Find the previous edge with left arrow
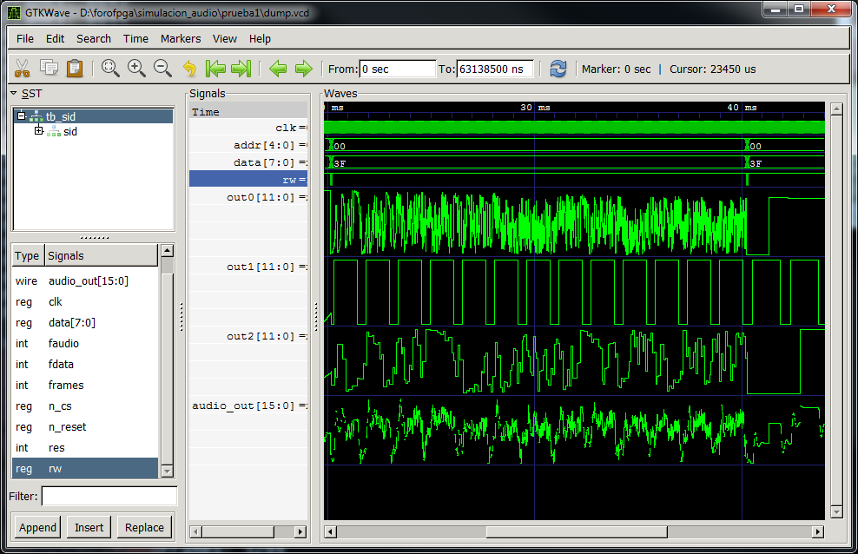The height and width of the screenshot is (554, 858). 277,69
